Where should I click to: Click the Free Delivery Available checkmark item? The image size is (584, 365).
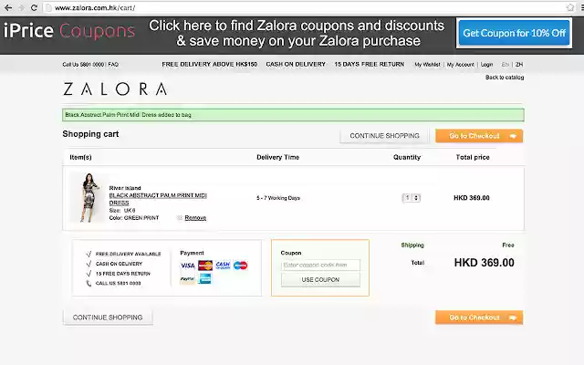[x=123, y=254]
